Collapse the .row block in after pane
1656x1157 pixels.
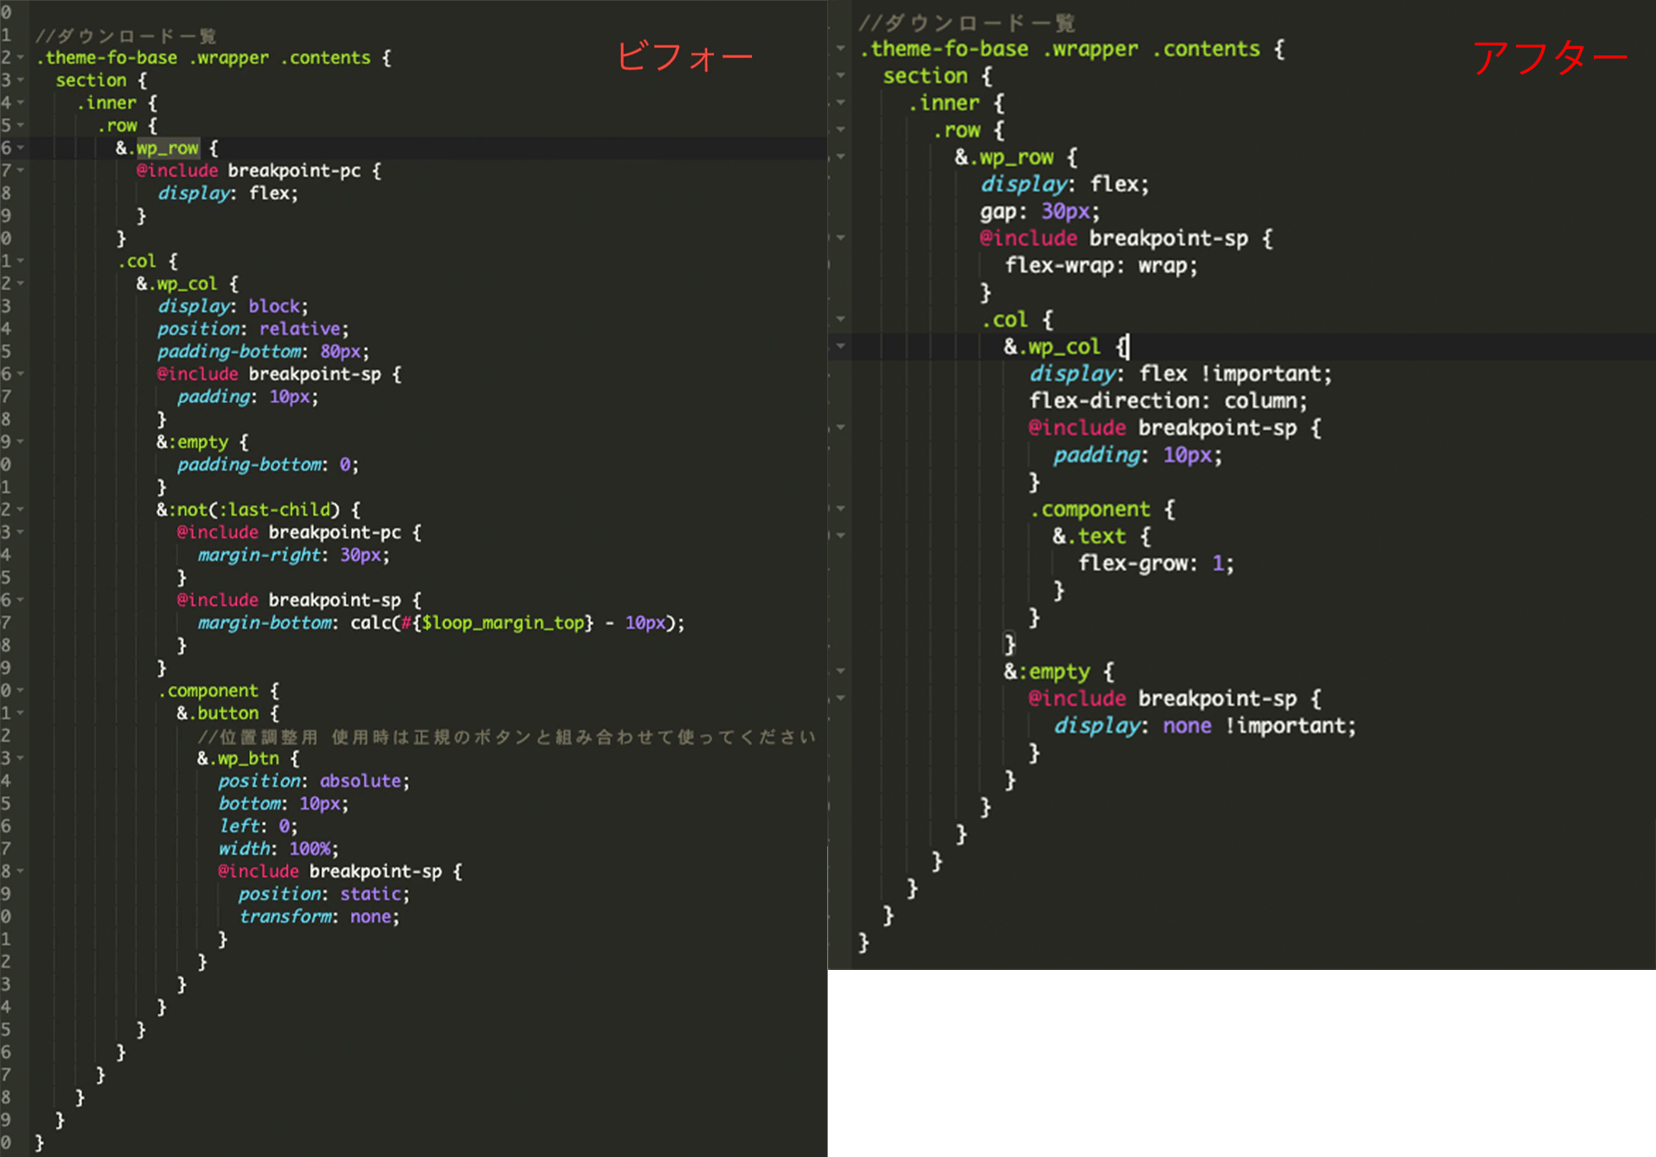pyautogui.click(x=840, y=130)
